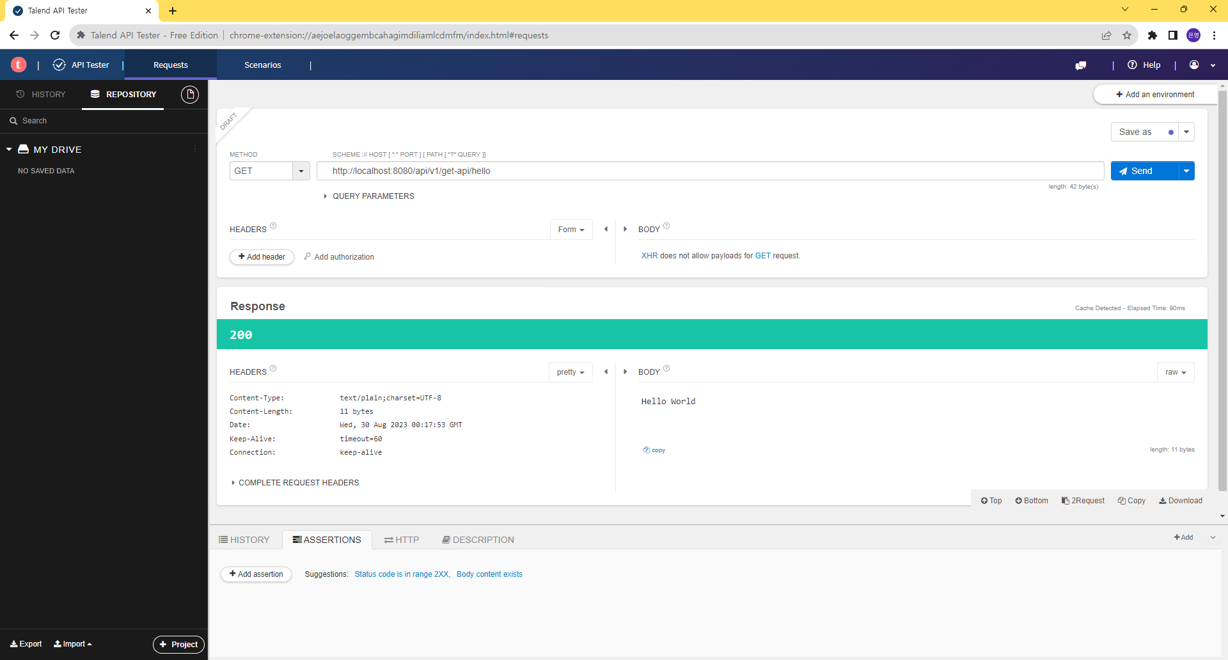The height and width of the screenshot is (660, 1228).
Task: Expand response body pane right arrow
Action: [625, 372]
